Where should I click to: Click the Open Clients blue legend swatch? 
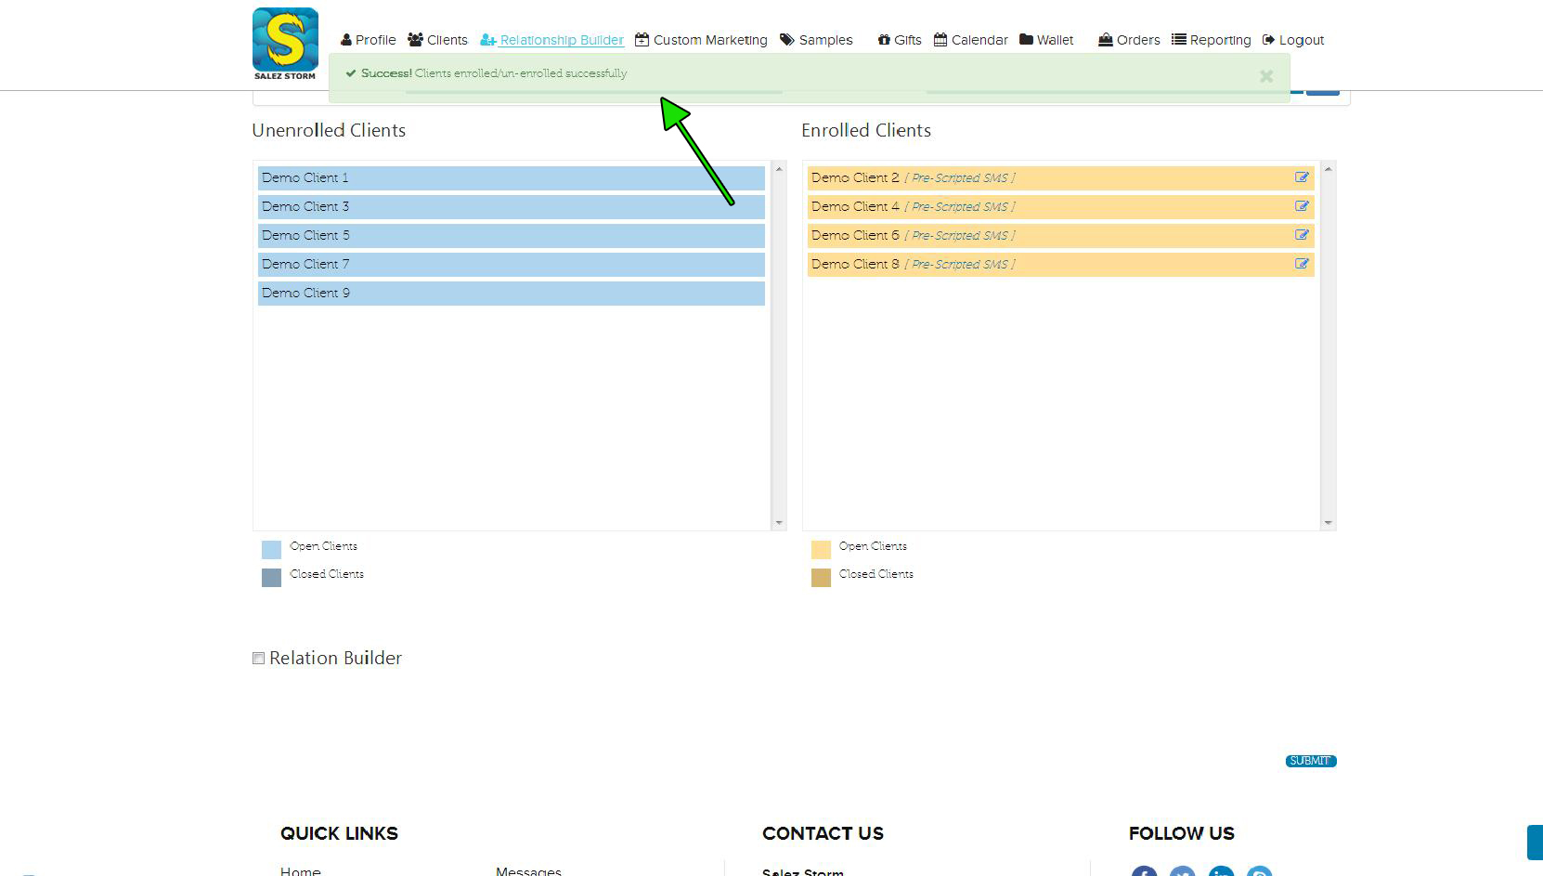(271, 549)
